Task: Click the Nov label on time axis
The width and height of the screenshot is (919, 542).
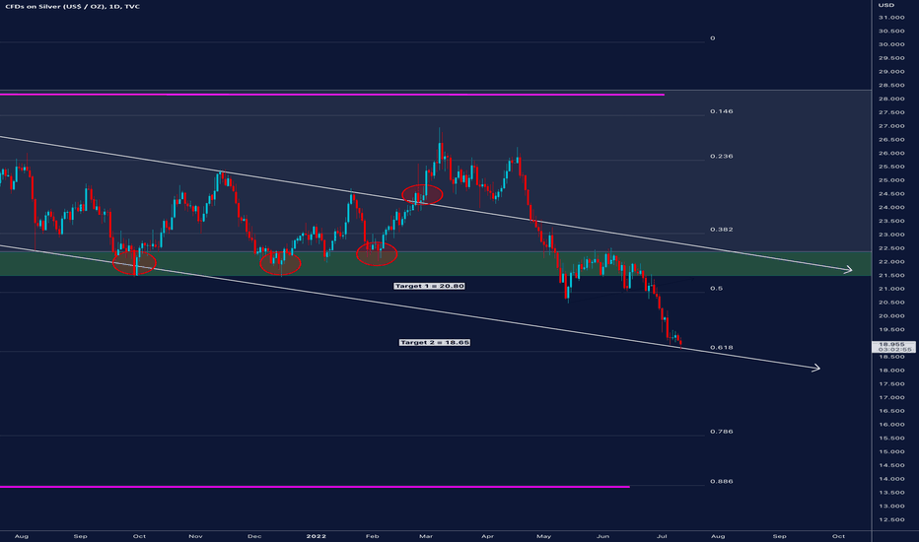Action: [x=195, y=536]
